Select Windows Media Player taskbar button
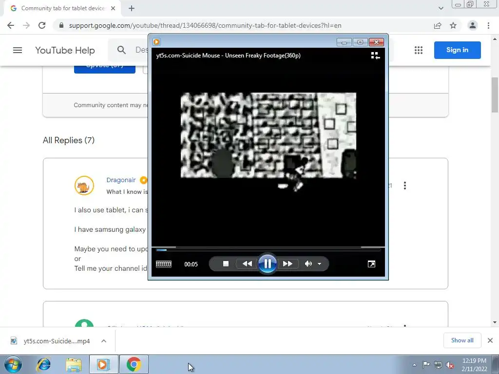 (x=103, y=364)
